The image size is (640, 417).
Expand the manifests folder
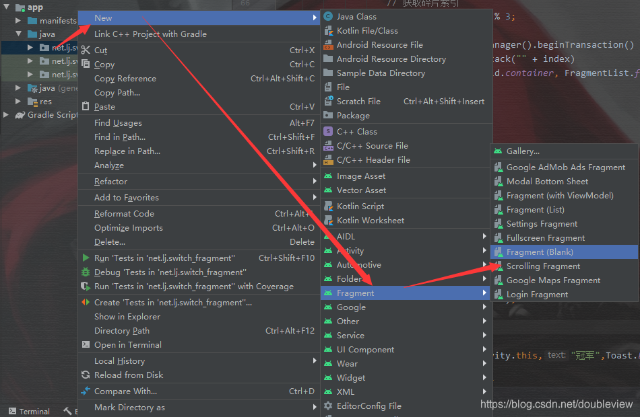[18, 20]
